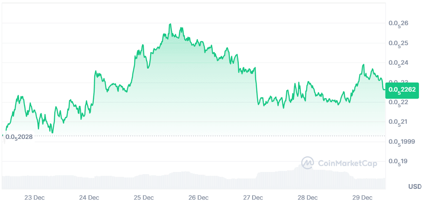422x201 pixels.
Task: Click the highest peak of the price line
Action: point(170,24)
